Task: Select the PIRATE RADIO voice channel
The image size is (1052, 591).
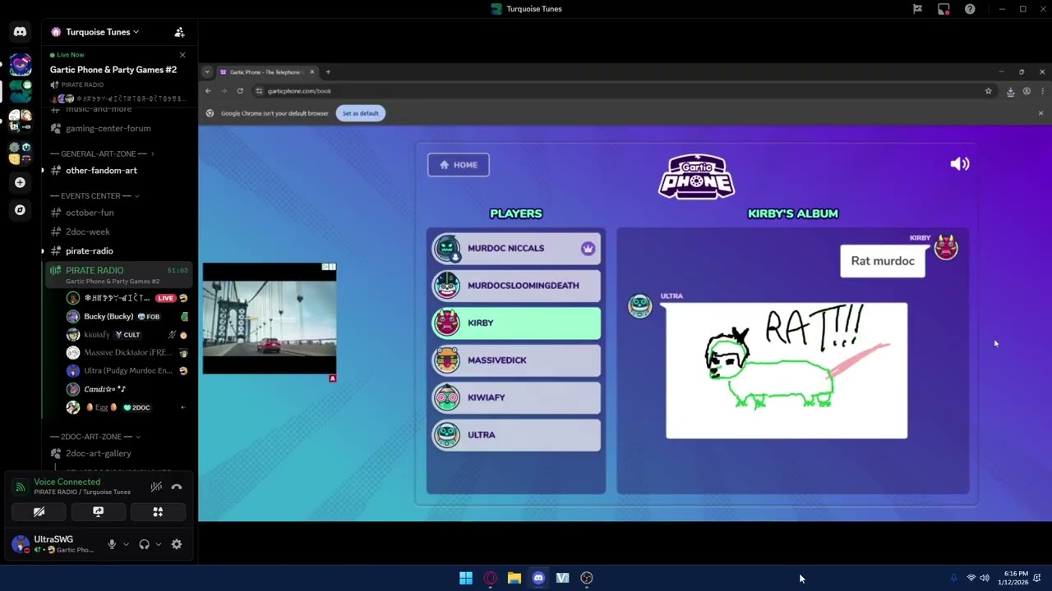Action: pyautogui.click(x=118, y=275)
